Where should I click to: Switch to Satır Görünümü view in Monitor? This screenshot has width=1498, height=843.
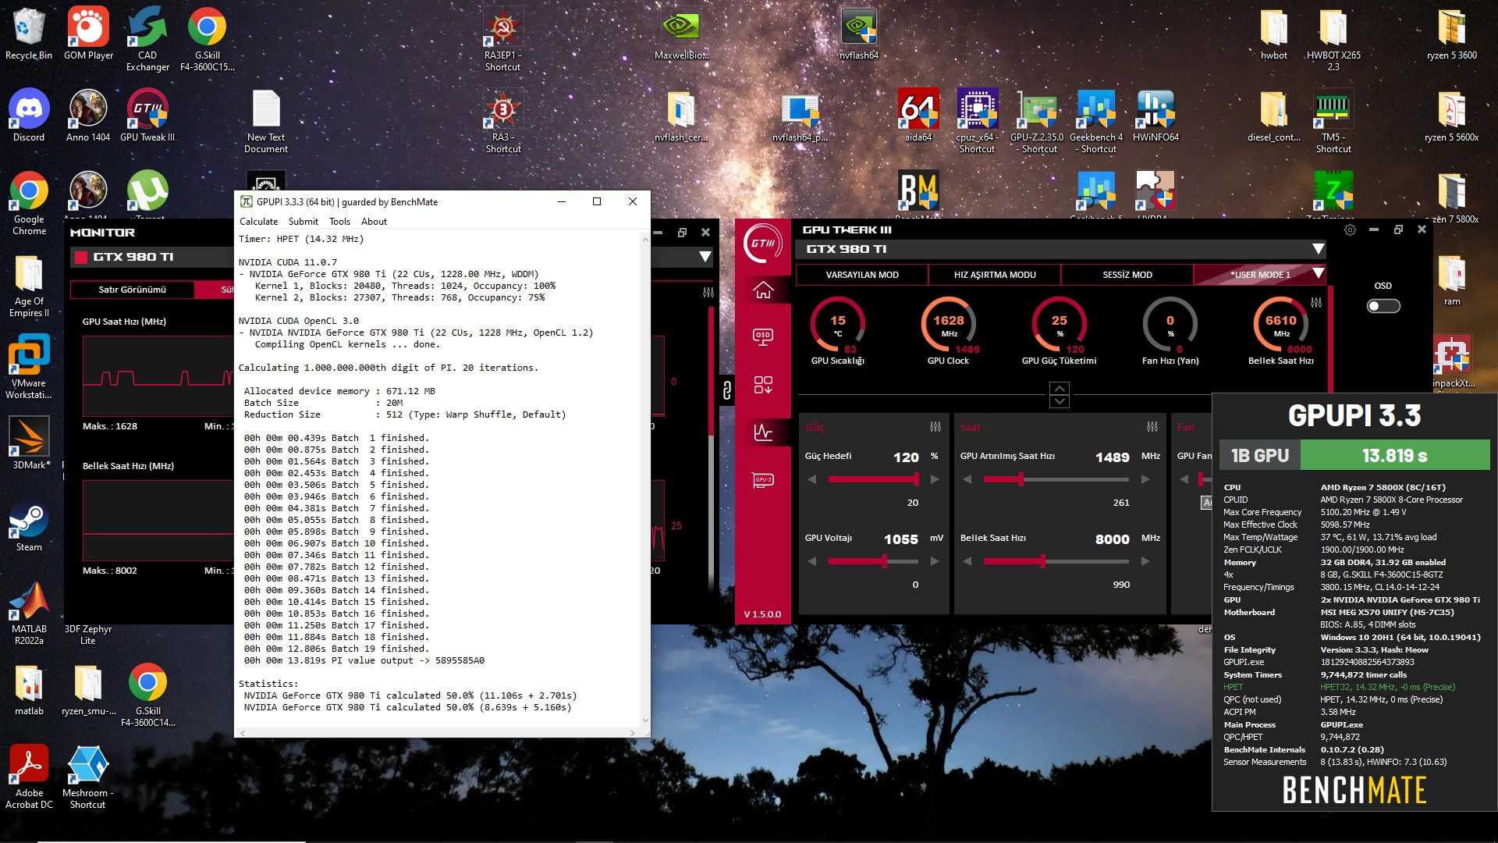(x=132, y=290)
